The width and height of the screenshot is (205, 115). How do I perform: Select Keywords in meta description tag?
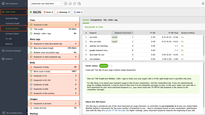point(54,44)
